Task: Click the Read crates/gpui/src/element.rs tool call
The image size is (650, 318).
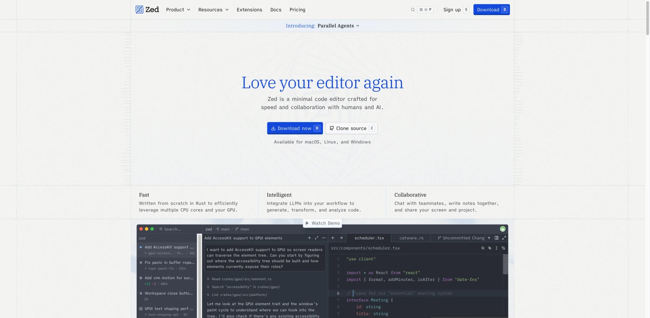Action: [239, 279]
